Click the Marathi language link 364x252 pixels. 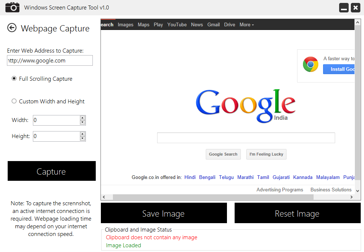coord(245,177)
